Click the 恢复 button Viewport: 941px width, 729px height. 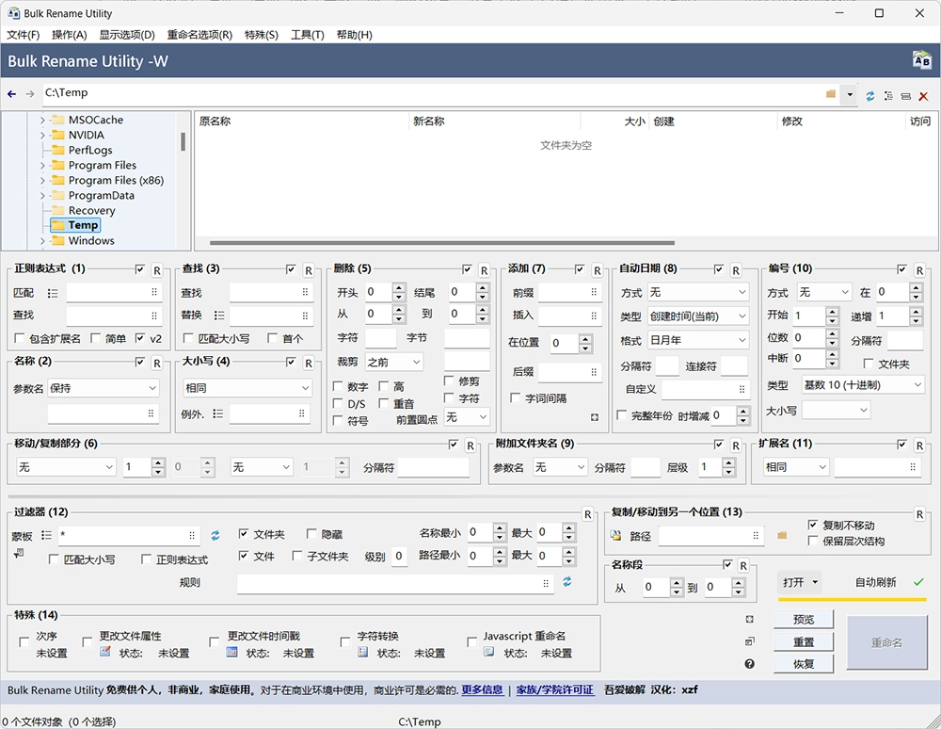[804, 664]
